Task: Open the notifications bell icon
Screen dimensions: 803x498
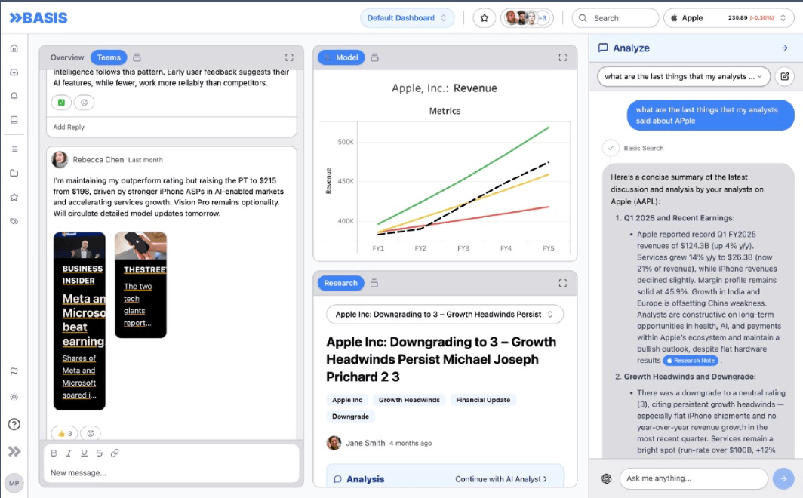Action: pos(14,96)
